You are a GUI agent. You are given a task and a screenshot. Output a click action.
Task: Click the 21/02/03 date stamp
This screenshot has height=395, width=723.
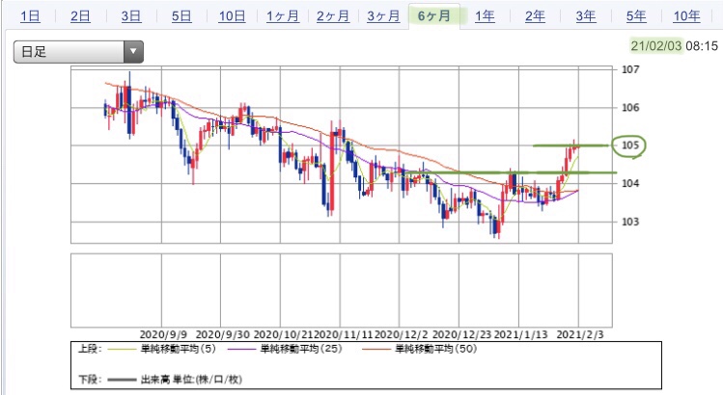click(656, 45)
